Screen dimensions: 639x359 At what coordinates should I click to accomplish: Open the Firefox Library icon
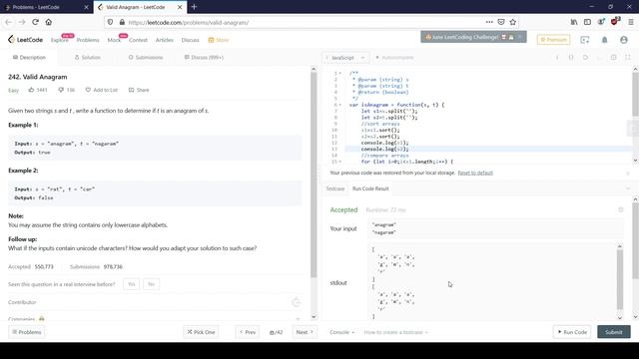point(574,22)
